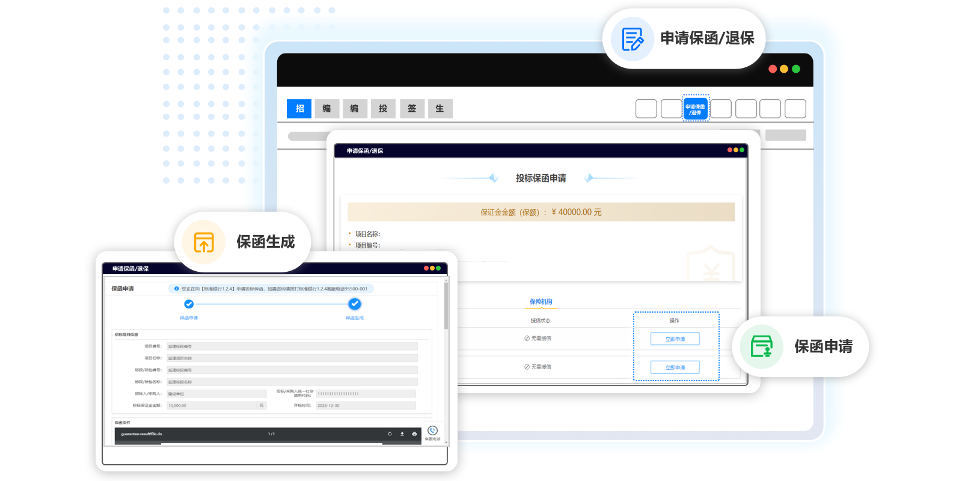Download the guarantee result file
The width and height of the screenshot is (962, 481).
[x=402, y=434]
